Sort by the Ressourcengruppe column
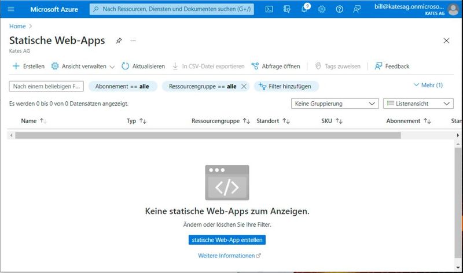 coord(221,121)
